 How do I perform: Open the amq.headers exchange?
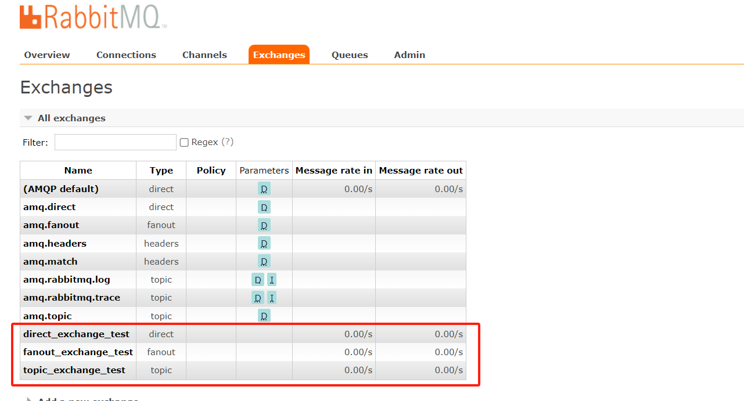55,243
